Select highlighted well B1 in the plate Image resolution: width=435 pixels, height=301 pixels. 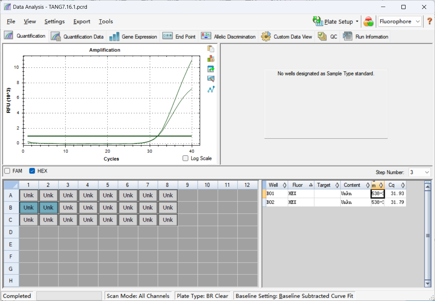(29, 208)
